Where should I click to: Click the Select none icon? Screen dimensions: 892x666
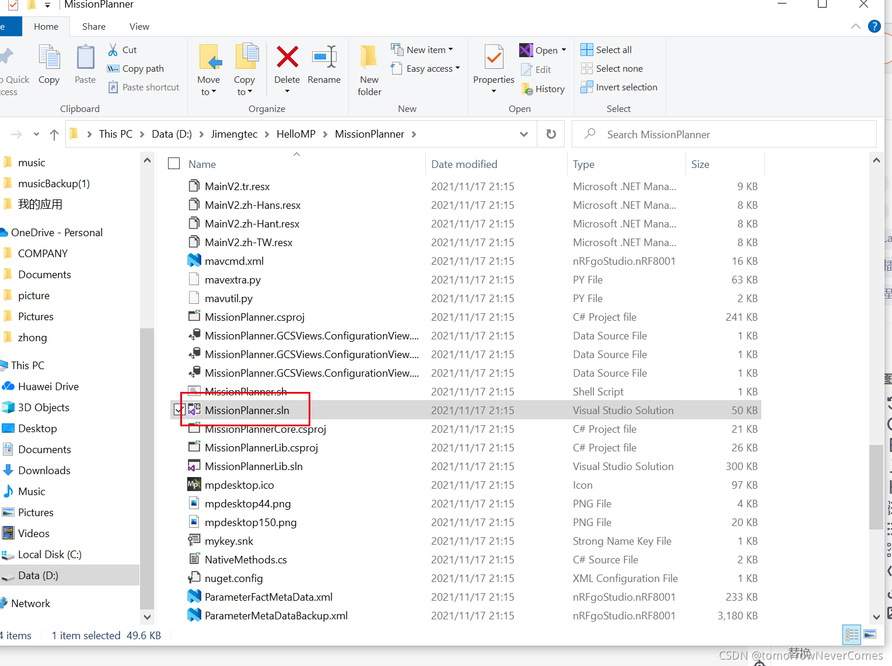coord(587,69)
